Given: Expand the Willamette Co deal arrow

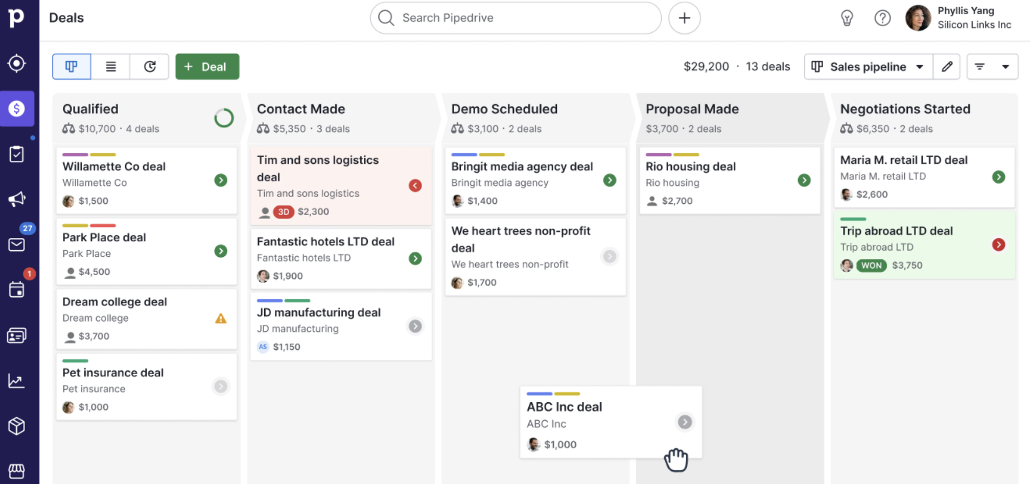Looking at the screenshot, I should tap(220, 180).
